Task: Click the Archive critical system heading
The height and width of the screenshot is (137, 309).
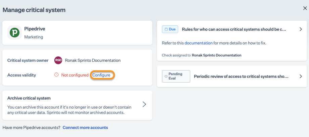Action: point(29,98)
